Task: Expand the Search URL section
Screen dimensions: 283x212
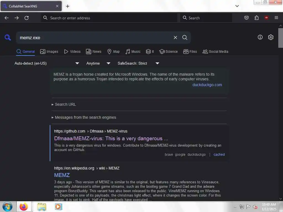Action: point(64,104)
